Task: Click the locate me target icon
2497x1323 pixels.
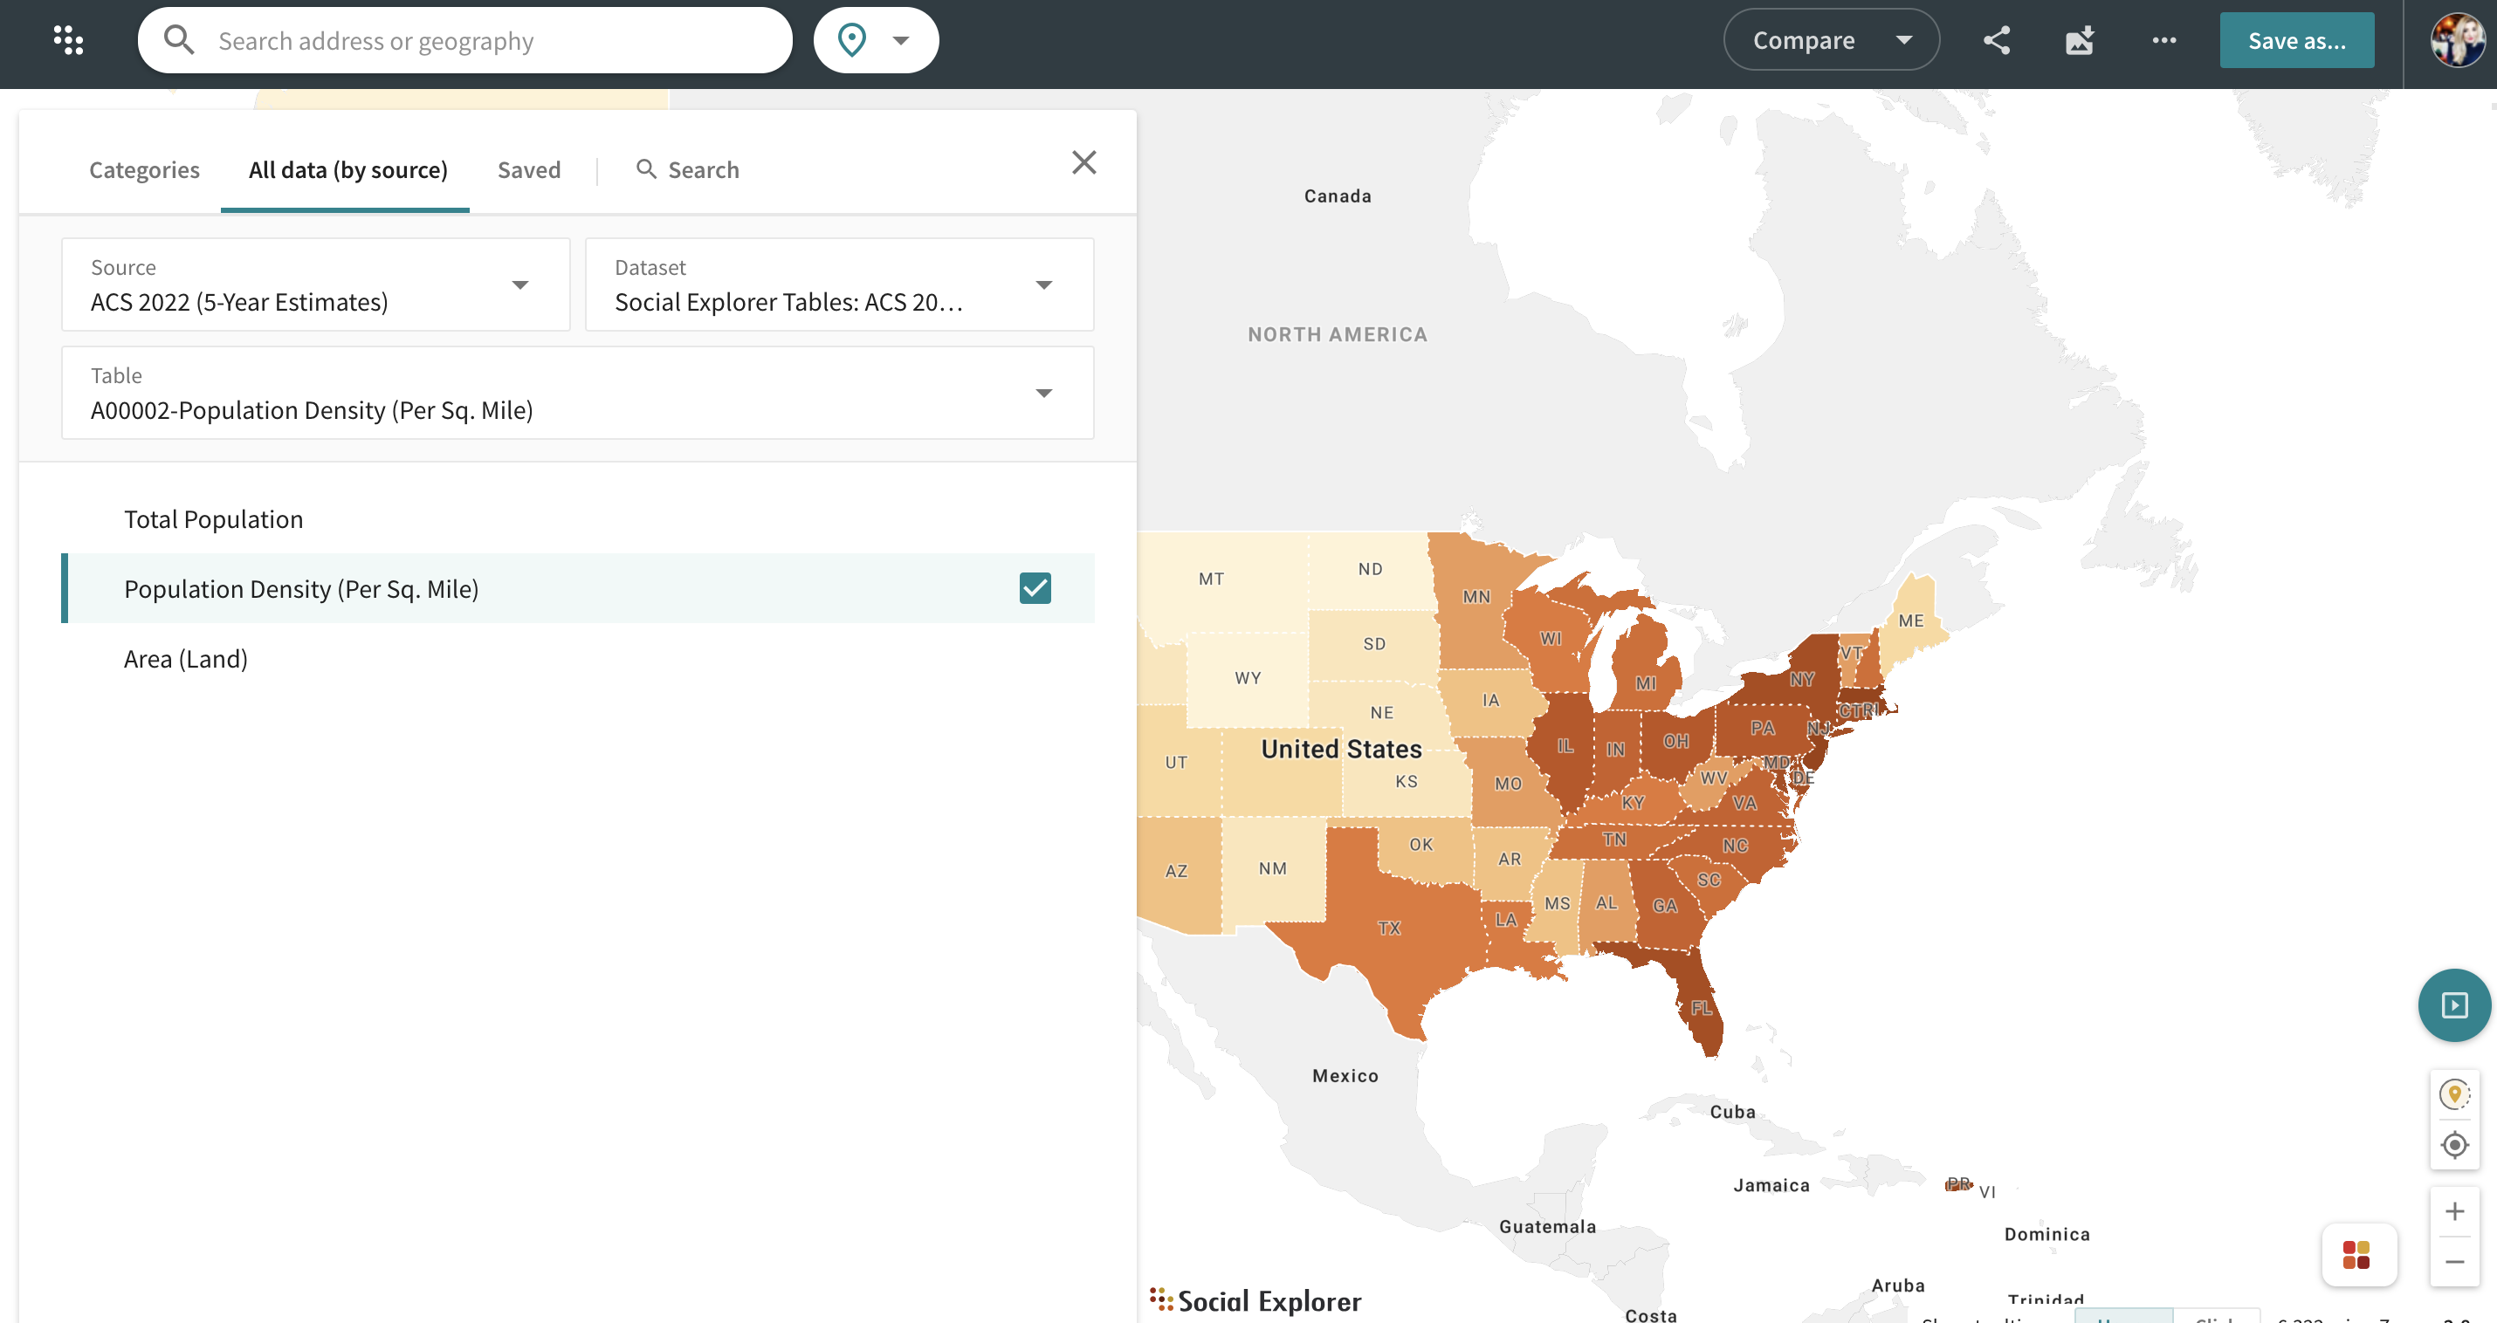Action: pyautogui.click(x=2453, y=1145)
